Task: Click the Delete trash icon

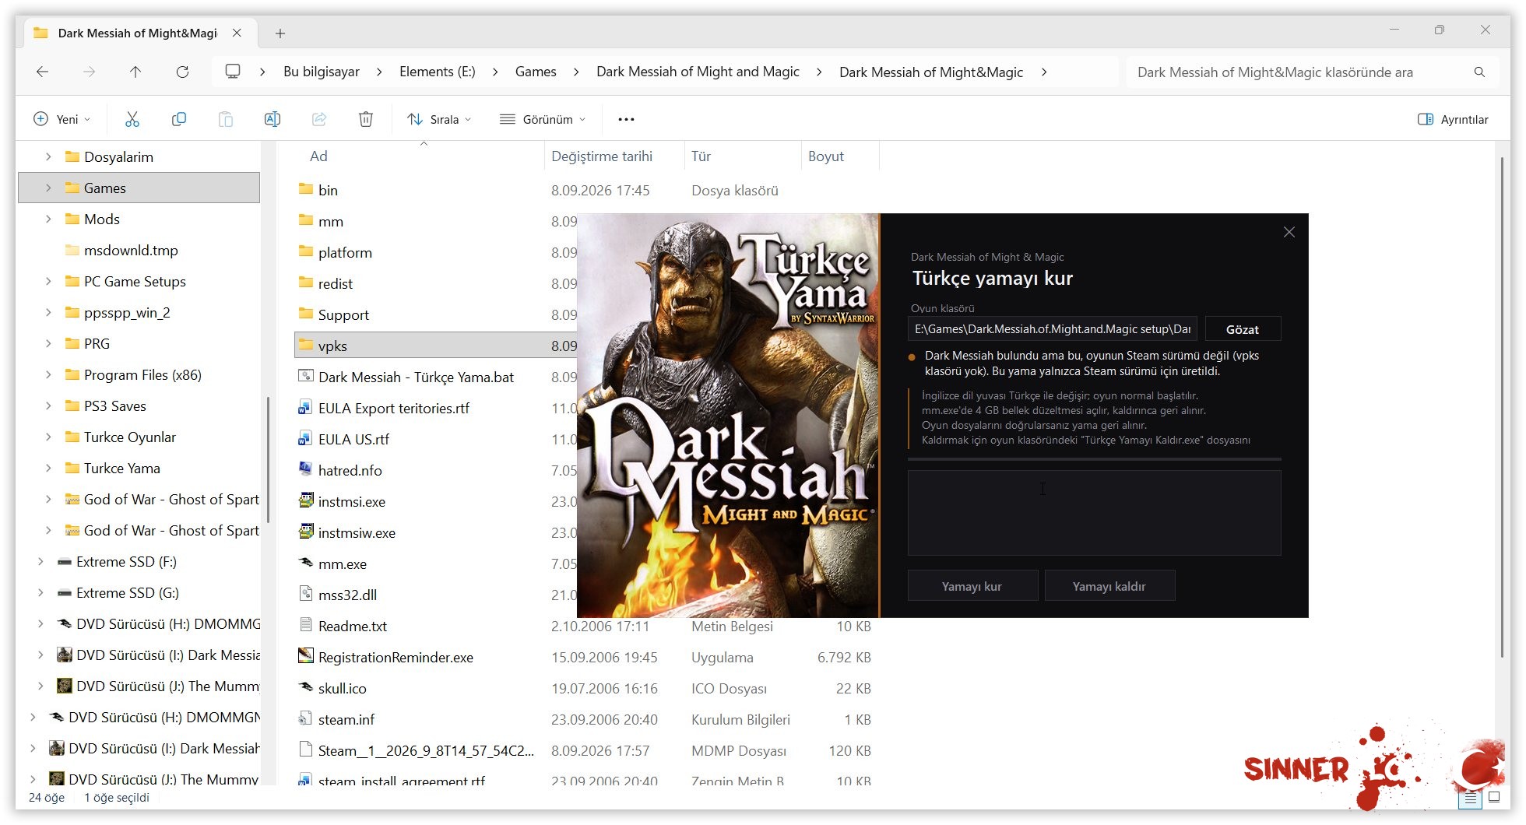Action: click(x=366, y=119)
